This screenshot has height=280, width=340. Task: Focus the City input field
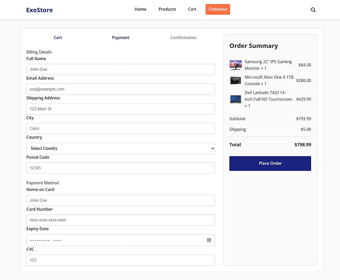click(x=120, y=128)
